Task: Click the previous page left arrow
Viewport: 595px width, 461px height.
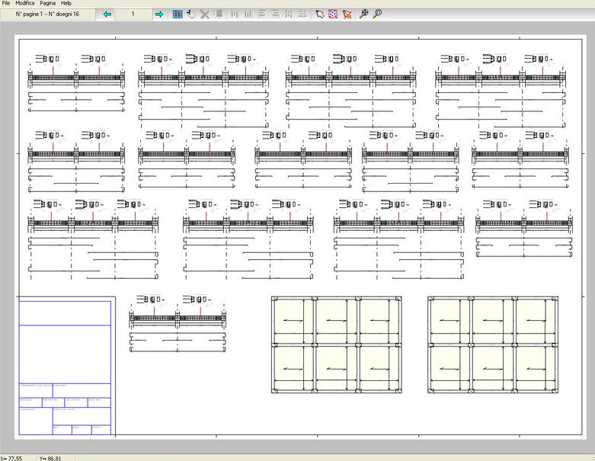Action: click(x=107, y=14)
